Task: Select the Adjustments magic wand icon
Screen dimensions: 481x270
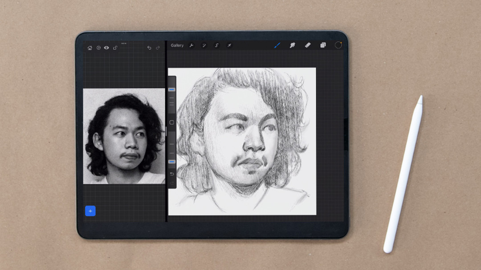Action: (x=204, y=45)
